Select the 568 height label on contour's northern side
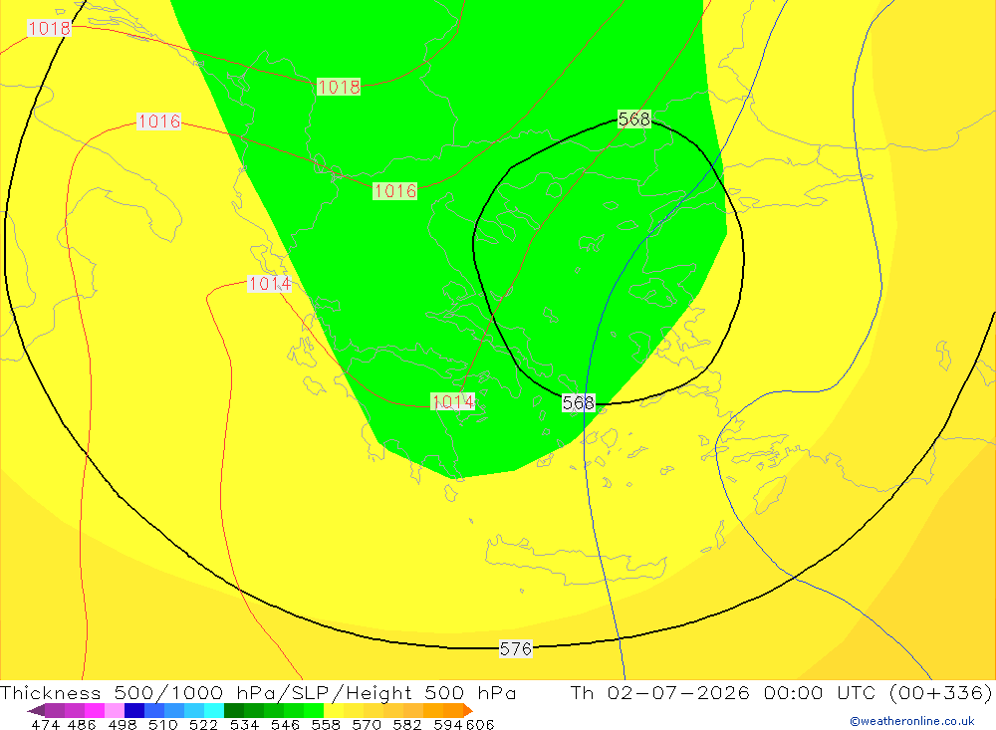 [633, 119]
